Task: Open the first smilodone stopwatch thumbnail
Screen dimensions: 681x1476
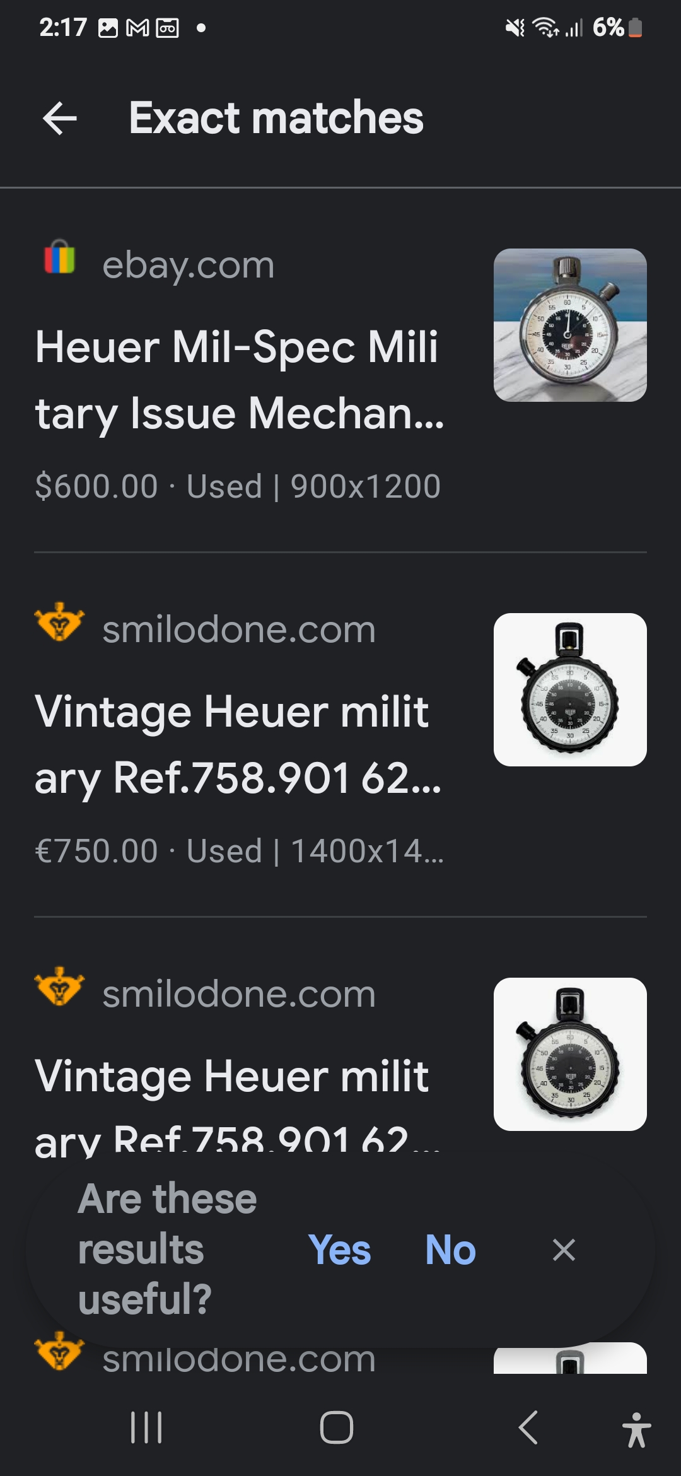Action: [x=570, y=689]
